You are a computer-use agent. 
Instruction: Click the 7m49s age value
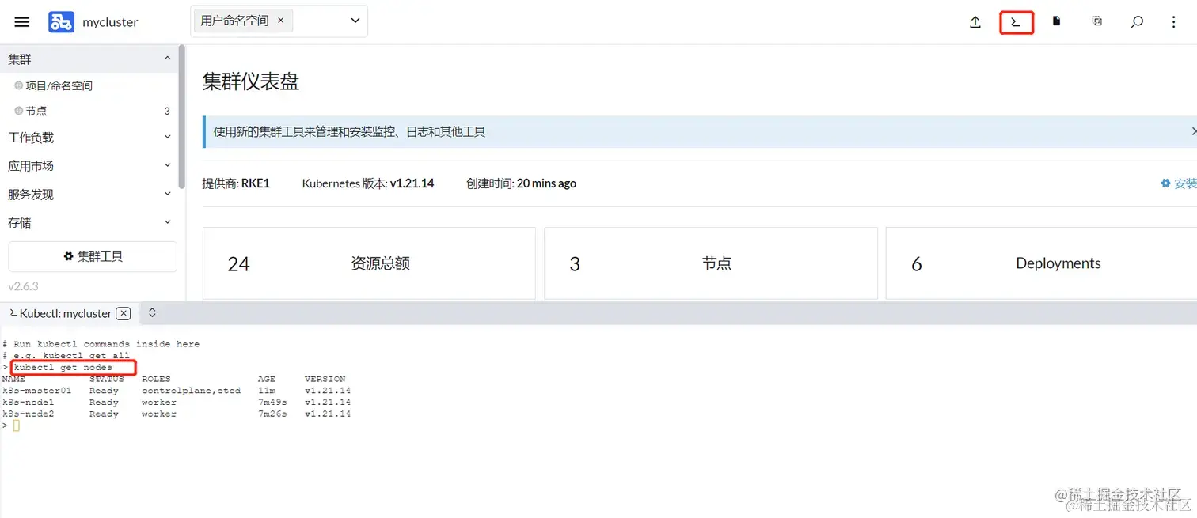(x=272, y=403)
